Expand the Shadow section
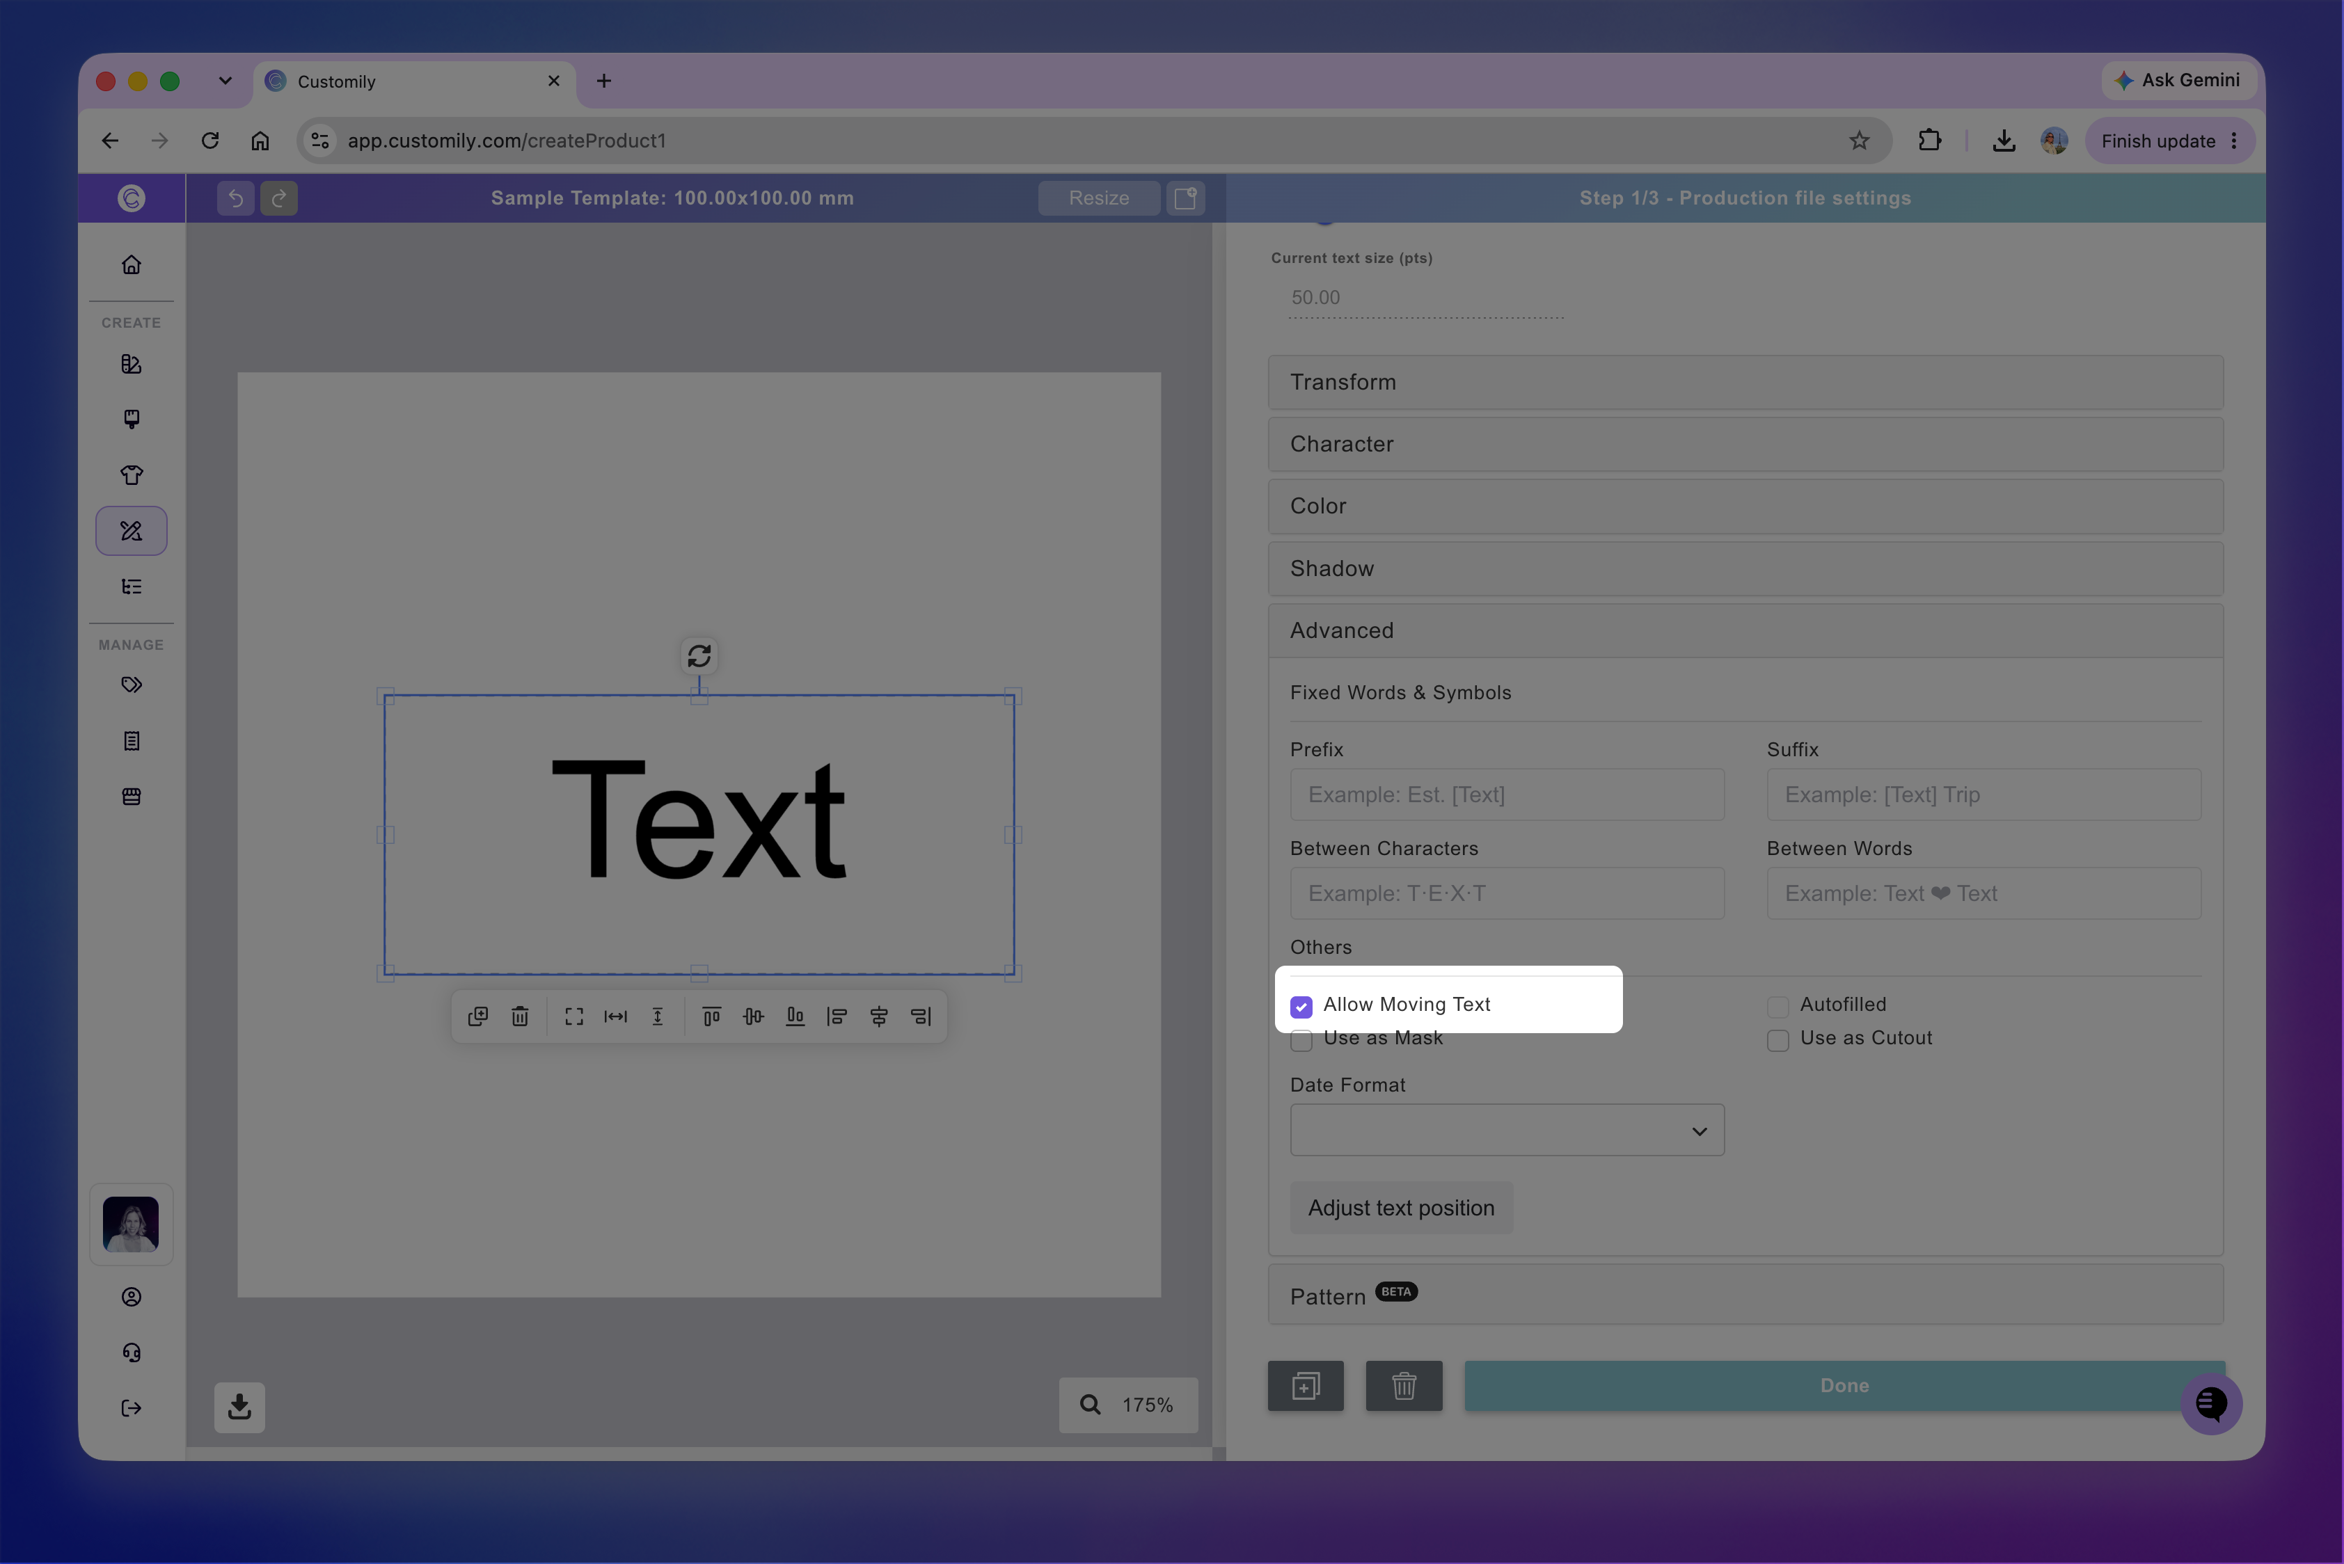Viewport: 2344px width, 1564px height. click(x=1745, y=568)
